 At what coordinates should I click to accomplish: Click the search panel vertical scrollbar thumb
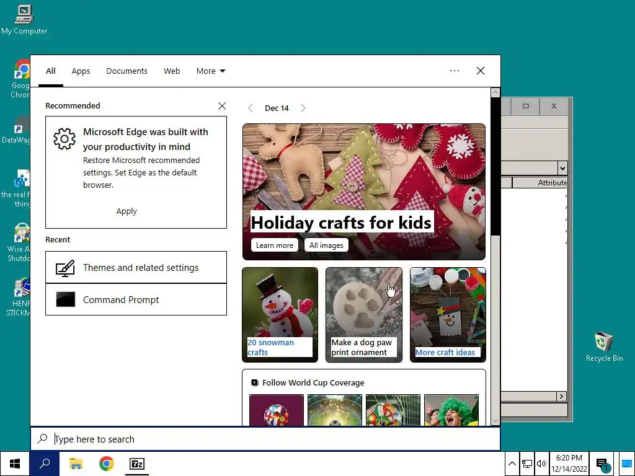(495, 166)
